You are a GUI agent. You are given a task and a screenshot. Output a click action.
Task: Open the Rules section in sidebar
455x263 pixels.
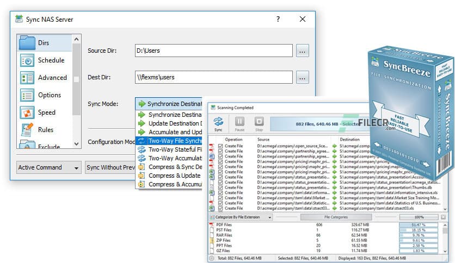[44, 130]
